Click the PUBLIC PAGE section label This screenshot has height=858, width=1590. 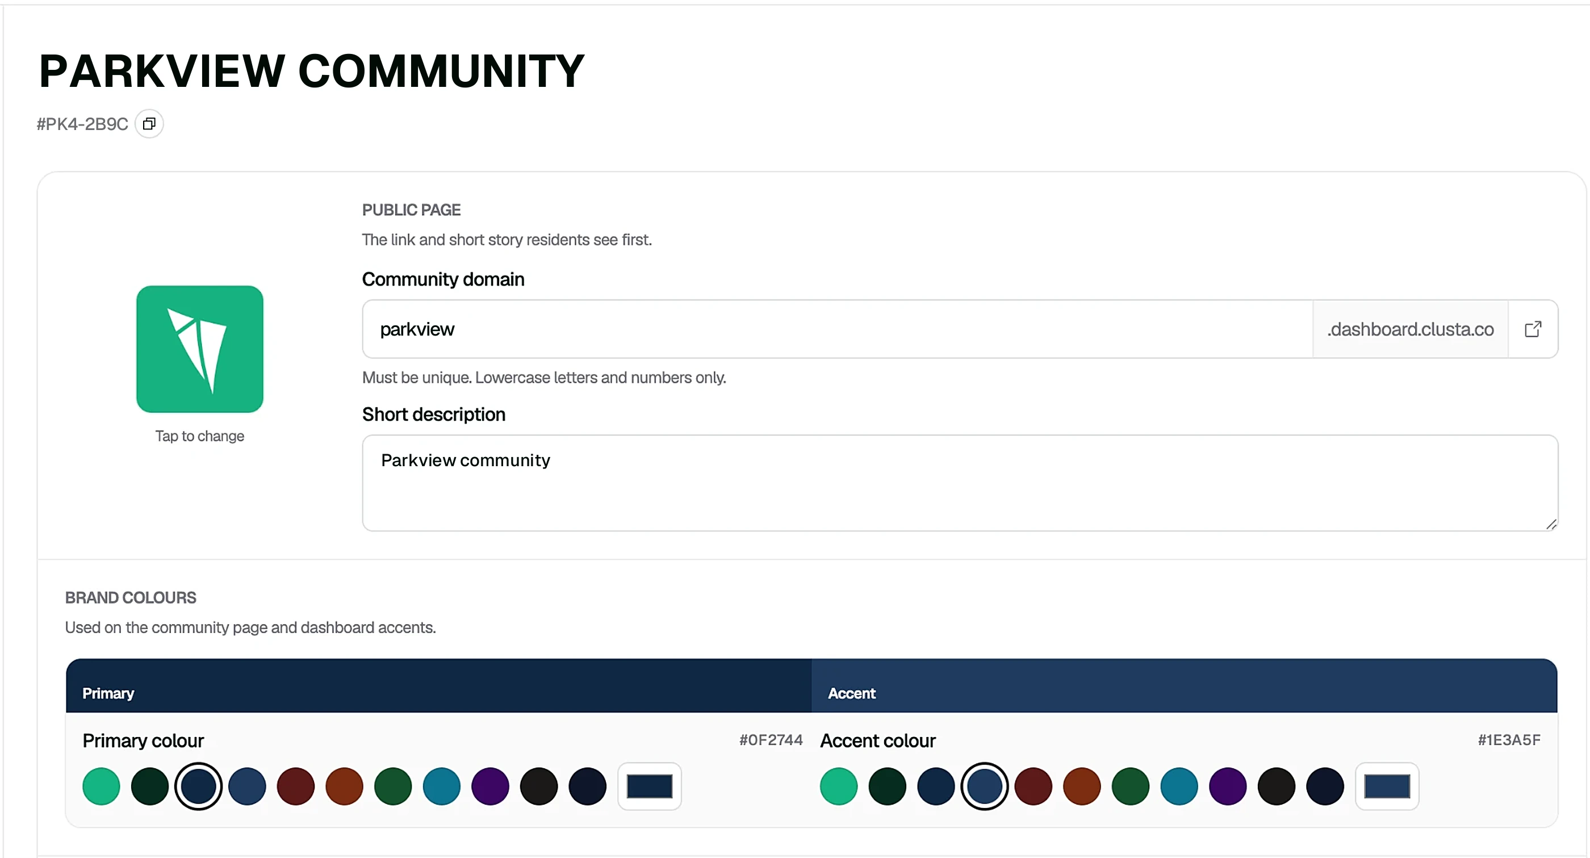pos(411,210)
